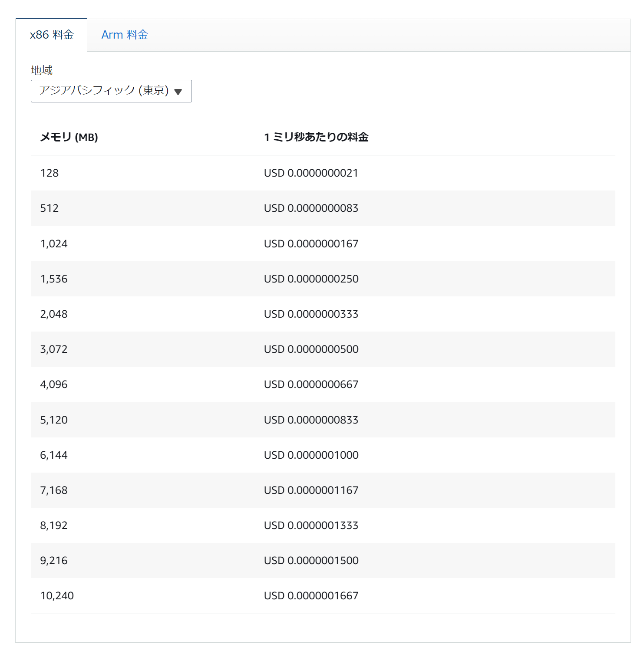Click the price USD 0.0000000250
Image resolution: width=634 pixels, height=654 pixels.
(311, 279)
